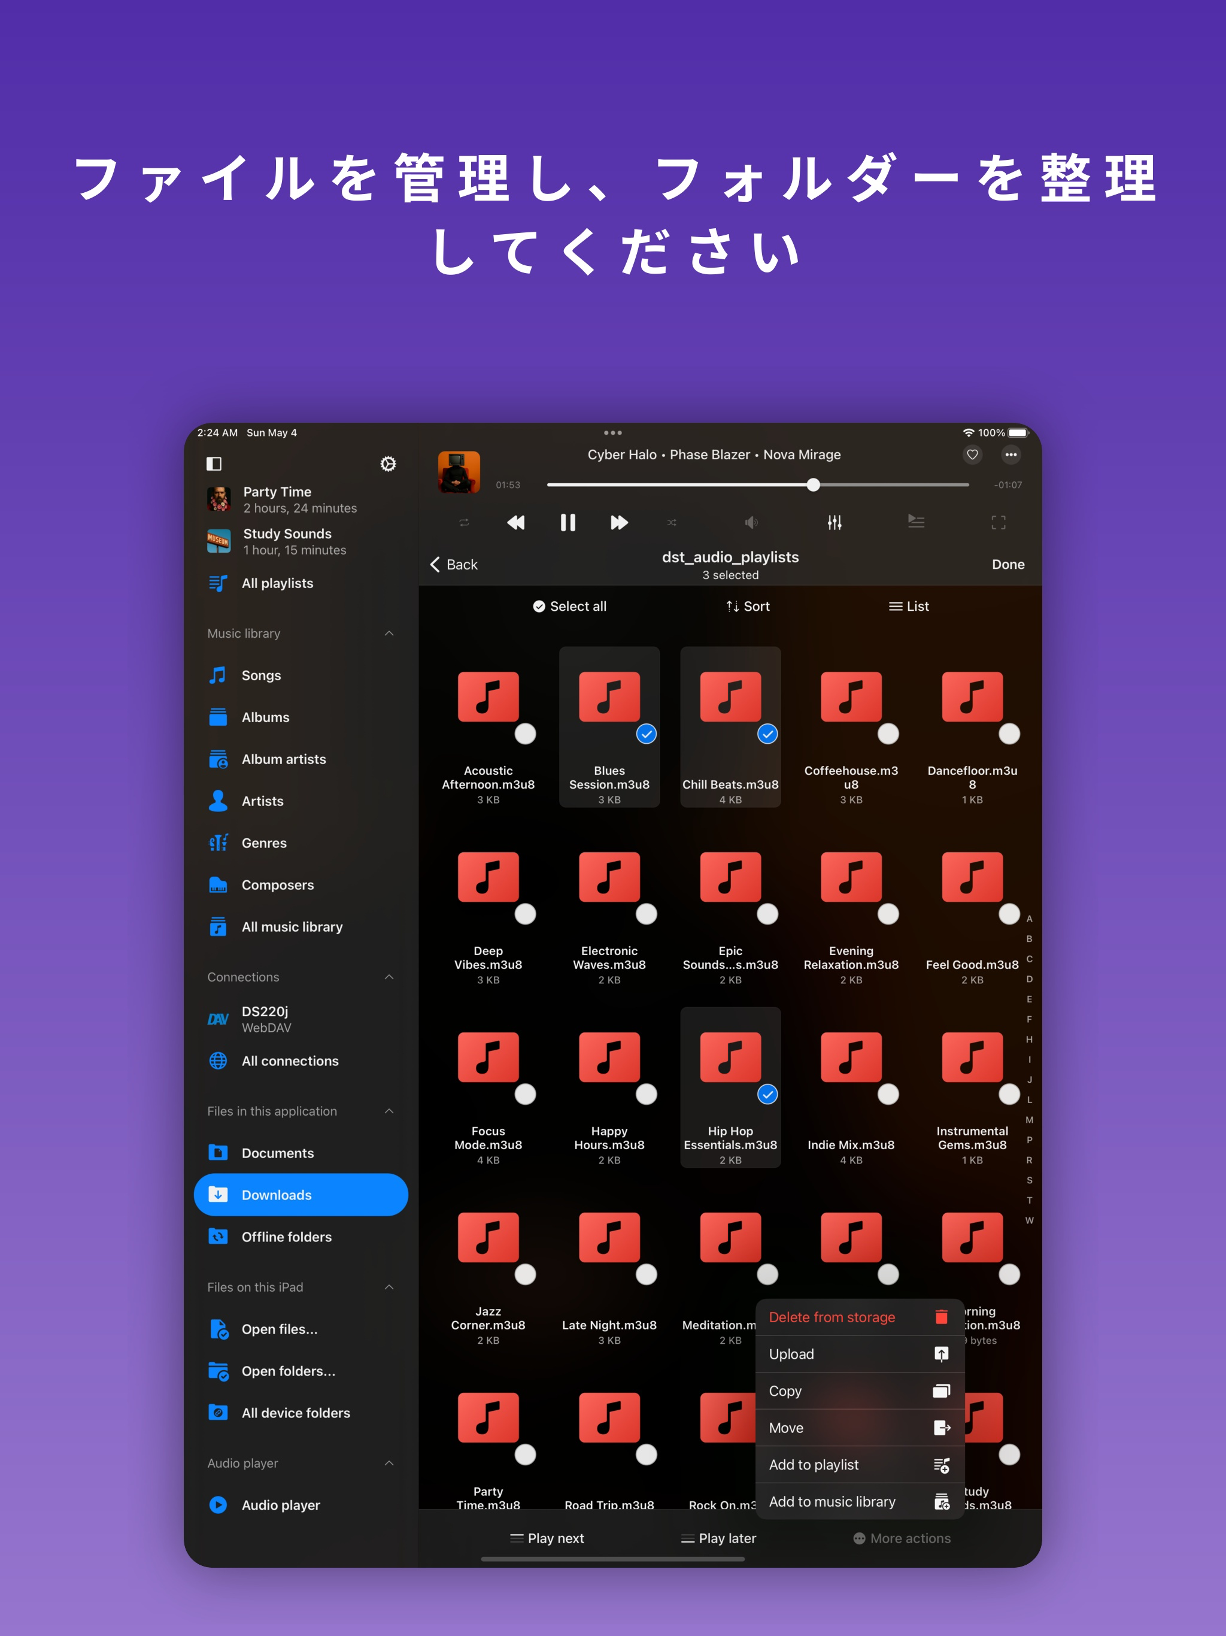This screenshot has height=1636, width=1226.
Task: Seek using the playback progress slider
Action: (x=758, y=485)
